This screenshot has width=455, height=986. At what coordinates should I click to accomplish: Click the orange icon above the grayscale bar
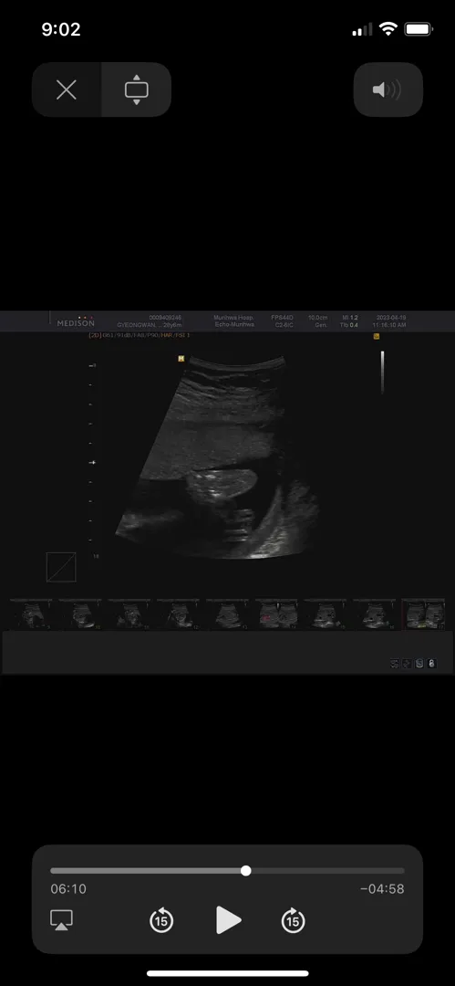point(377,336)
